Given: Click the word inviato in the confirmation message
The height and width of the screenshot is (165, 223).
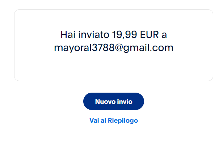Looking at the screenshot, I should point(94,34).
